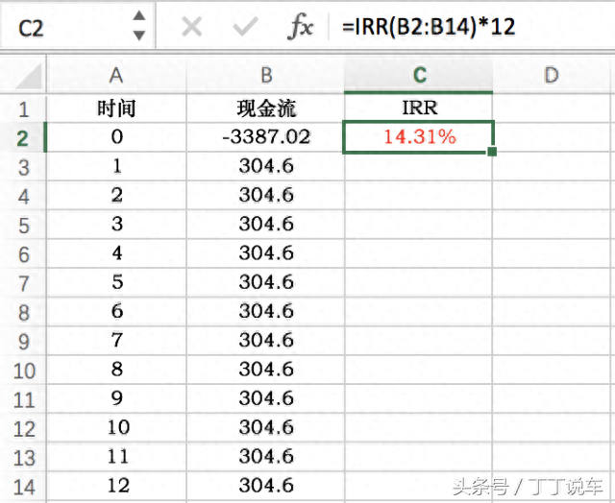Viewport: 615px width, 503px height.
Task: Click cell B2 with -3387.02
Action: tap(266, 137)
